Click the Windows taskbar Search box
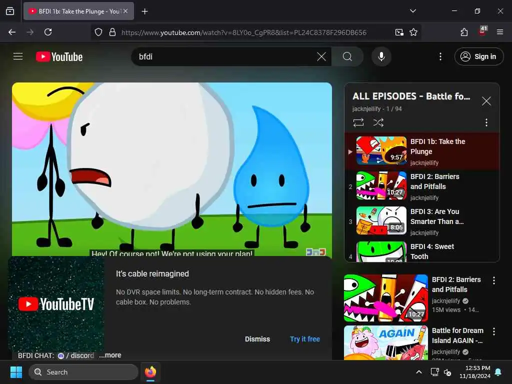The image size is (512, 384). [83, 372]
